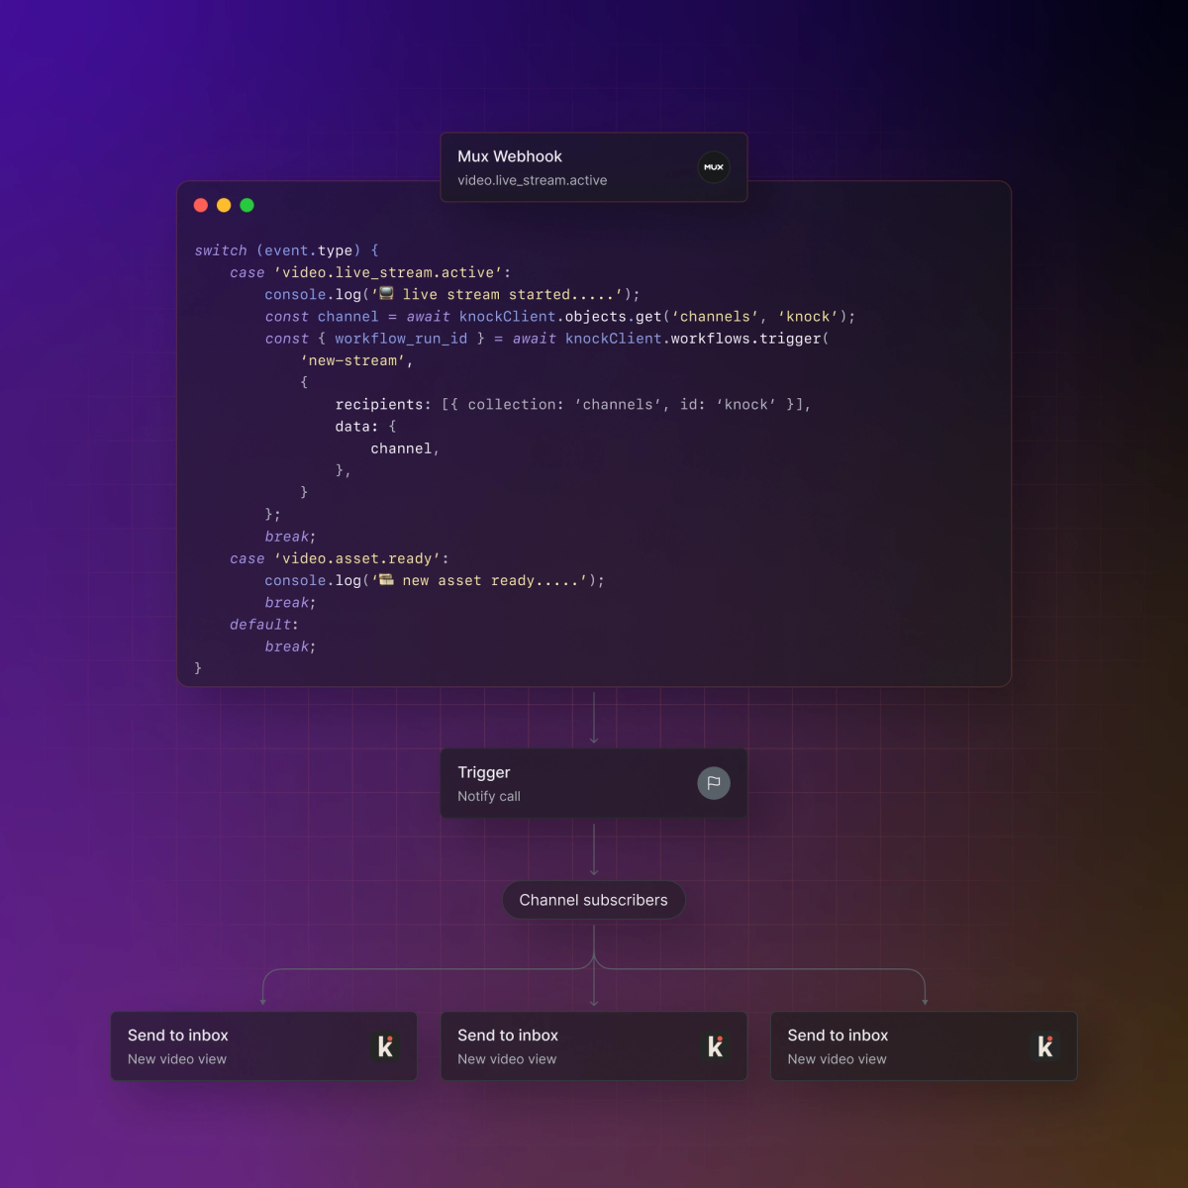Expand the Channel subscribers branch pill

pos(593,900)
